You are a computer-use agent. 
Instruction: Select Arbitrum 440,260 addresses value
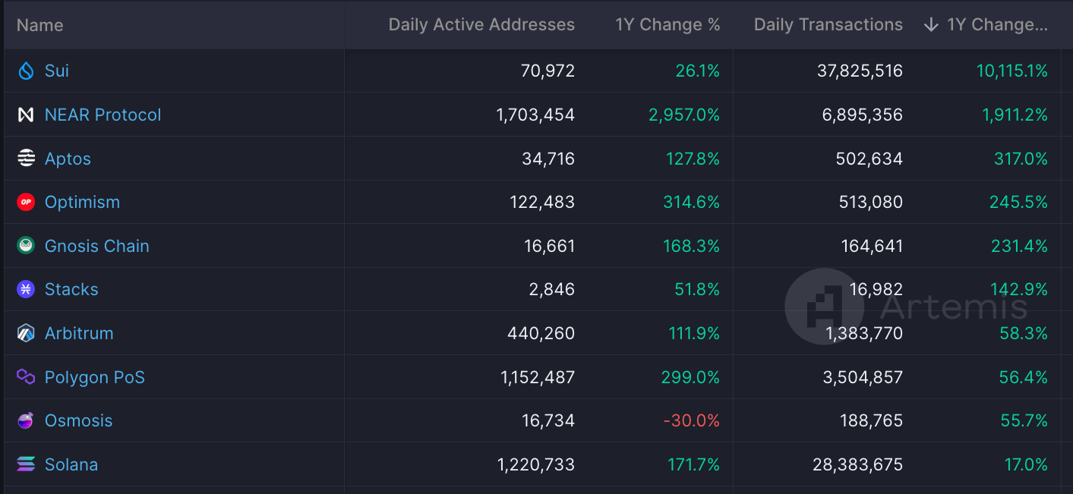(x=541, y=333)
